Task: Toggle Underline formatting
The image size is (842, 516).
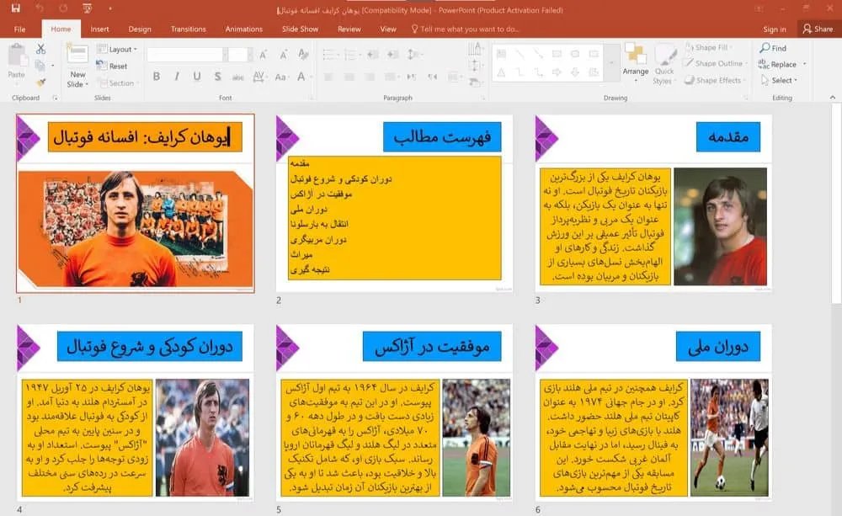Action: click(197, 77)
